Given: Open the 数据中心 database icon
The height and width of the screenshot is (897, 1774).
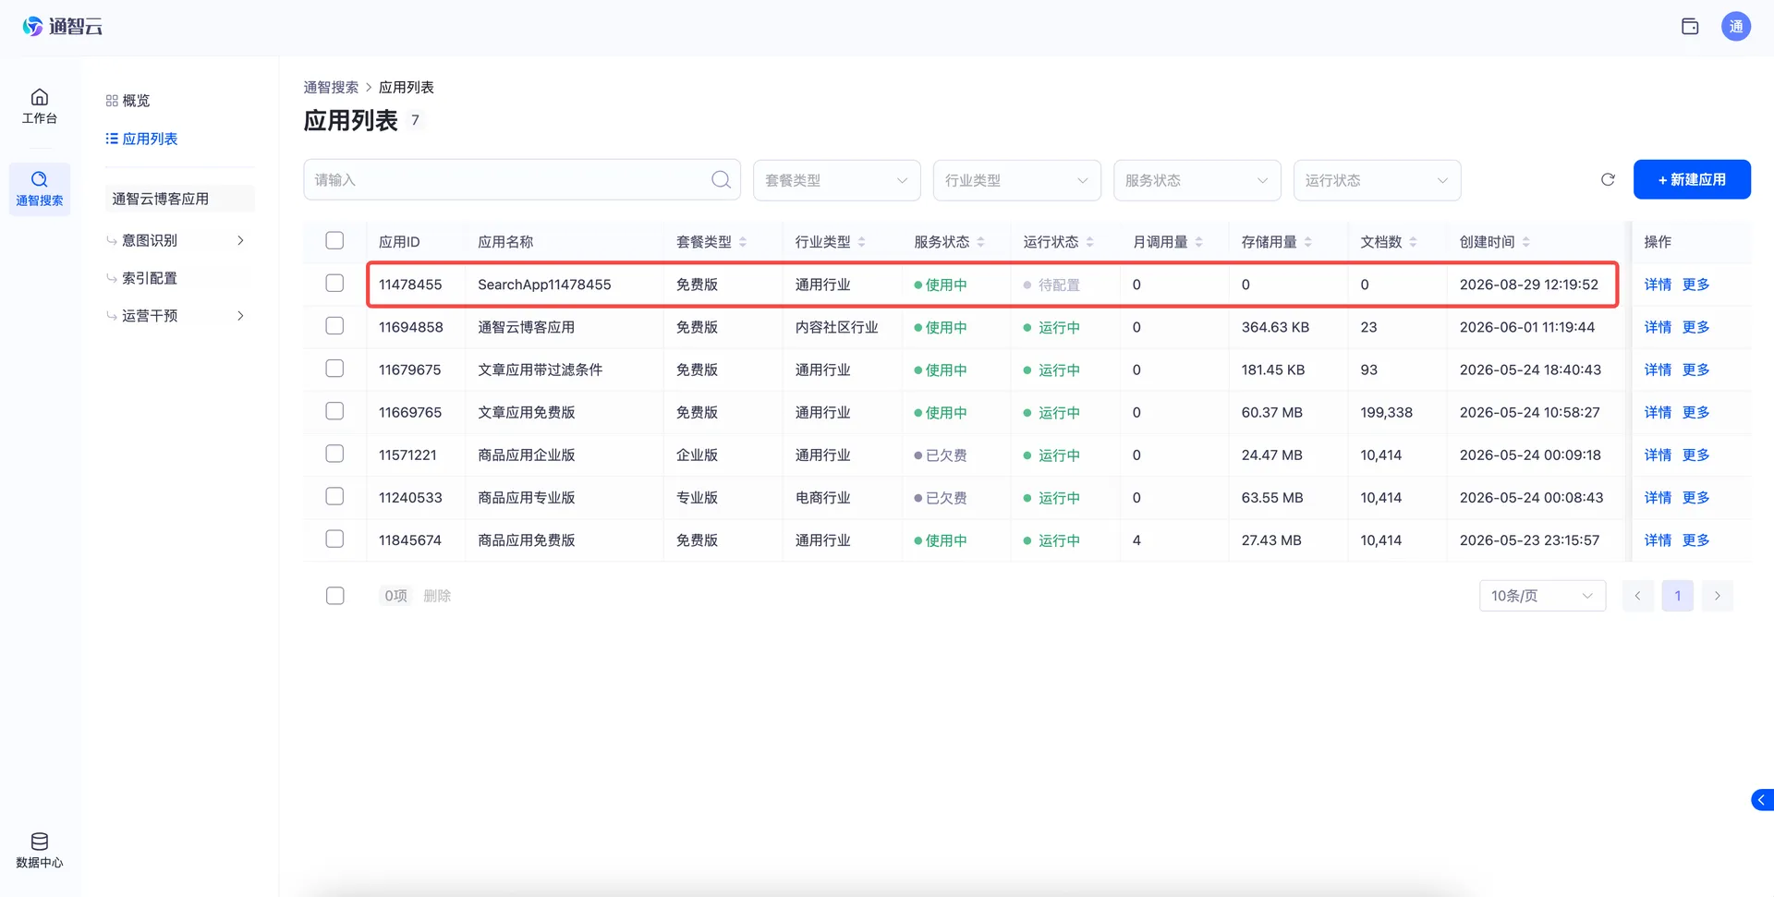Looking at the screenshot, I should pos(40,850).
